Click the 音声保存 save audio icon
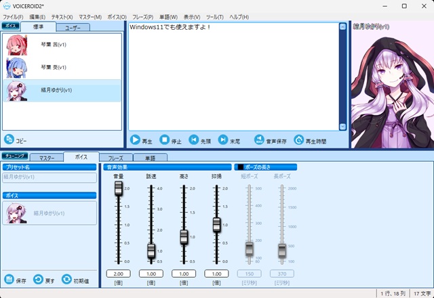Viewport: 434px width, 298px height. click(x=259, y=140)
